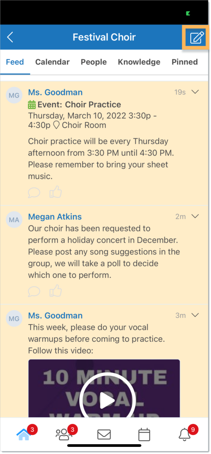Image resolution: width=211 pixels, height=454 pixels.
Task: Like Megan Atkins' holiday concert post
Action: click(55, 291)
